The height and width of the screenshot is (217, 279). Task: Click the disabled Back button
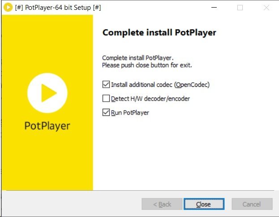click(162, 204)
